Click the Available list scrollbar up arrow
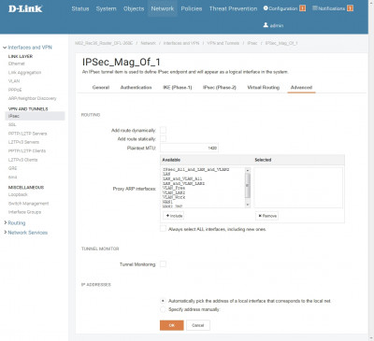 [x=248, y=170]
